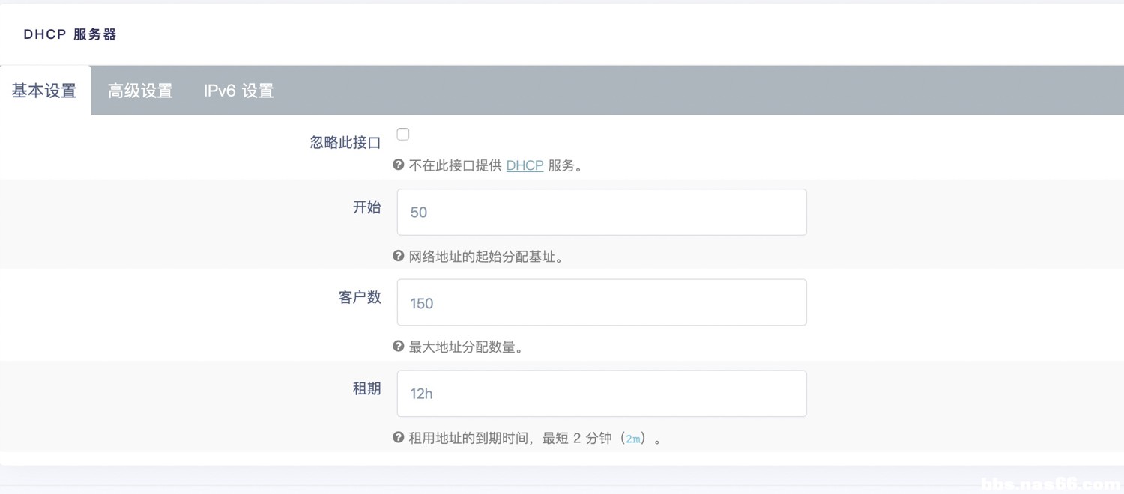Screen dimensions: 1124x494
Task: Open the 高级设置 tab
Action: [140, 91]
